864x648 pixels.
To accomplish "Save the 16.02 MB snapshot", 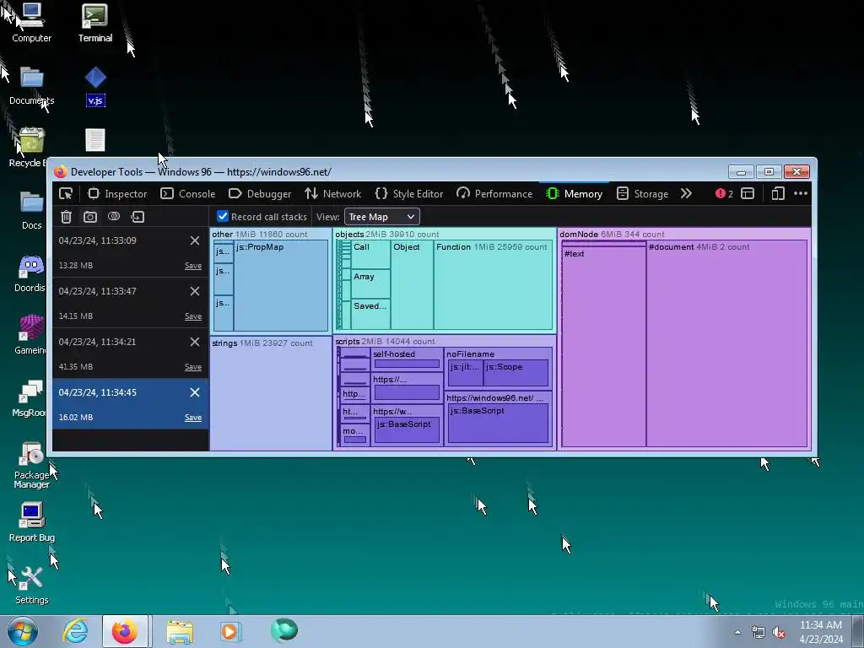I will pos(193,418).
